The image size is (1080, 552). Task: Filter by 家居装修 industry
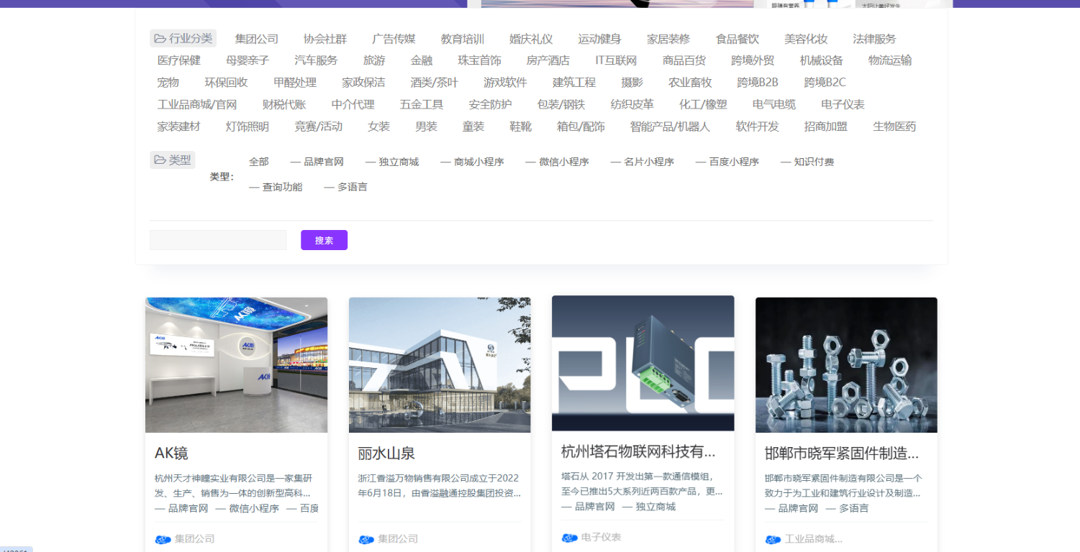coord(668,39)
